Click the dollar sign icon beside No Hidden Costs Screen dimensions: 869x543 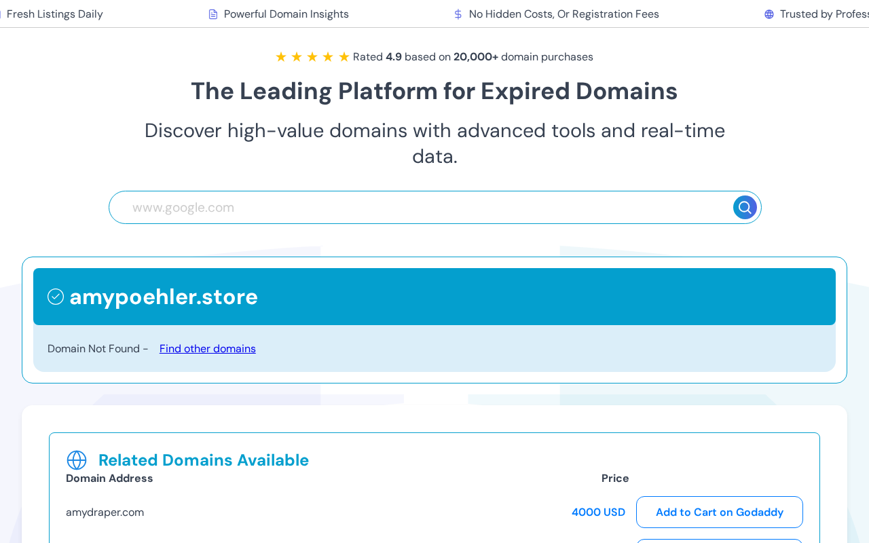coord(458,14)
